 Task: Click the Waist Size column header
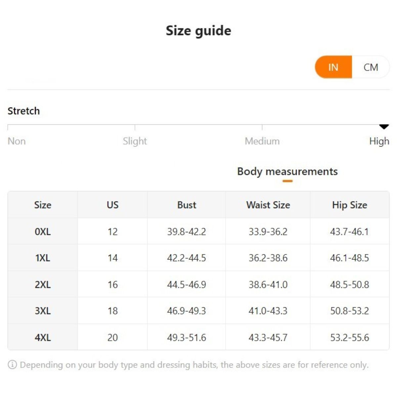(268, 205)
